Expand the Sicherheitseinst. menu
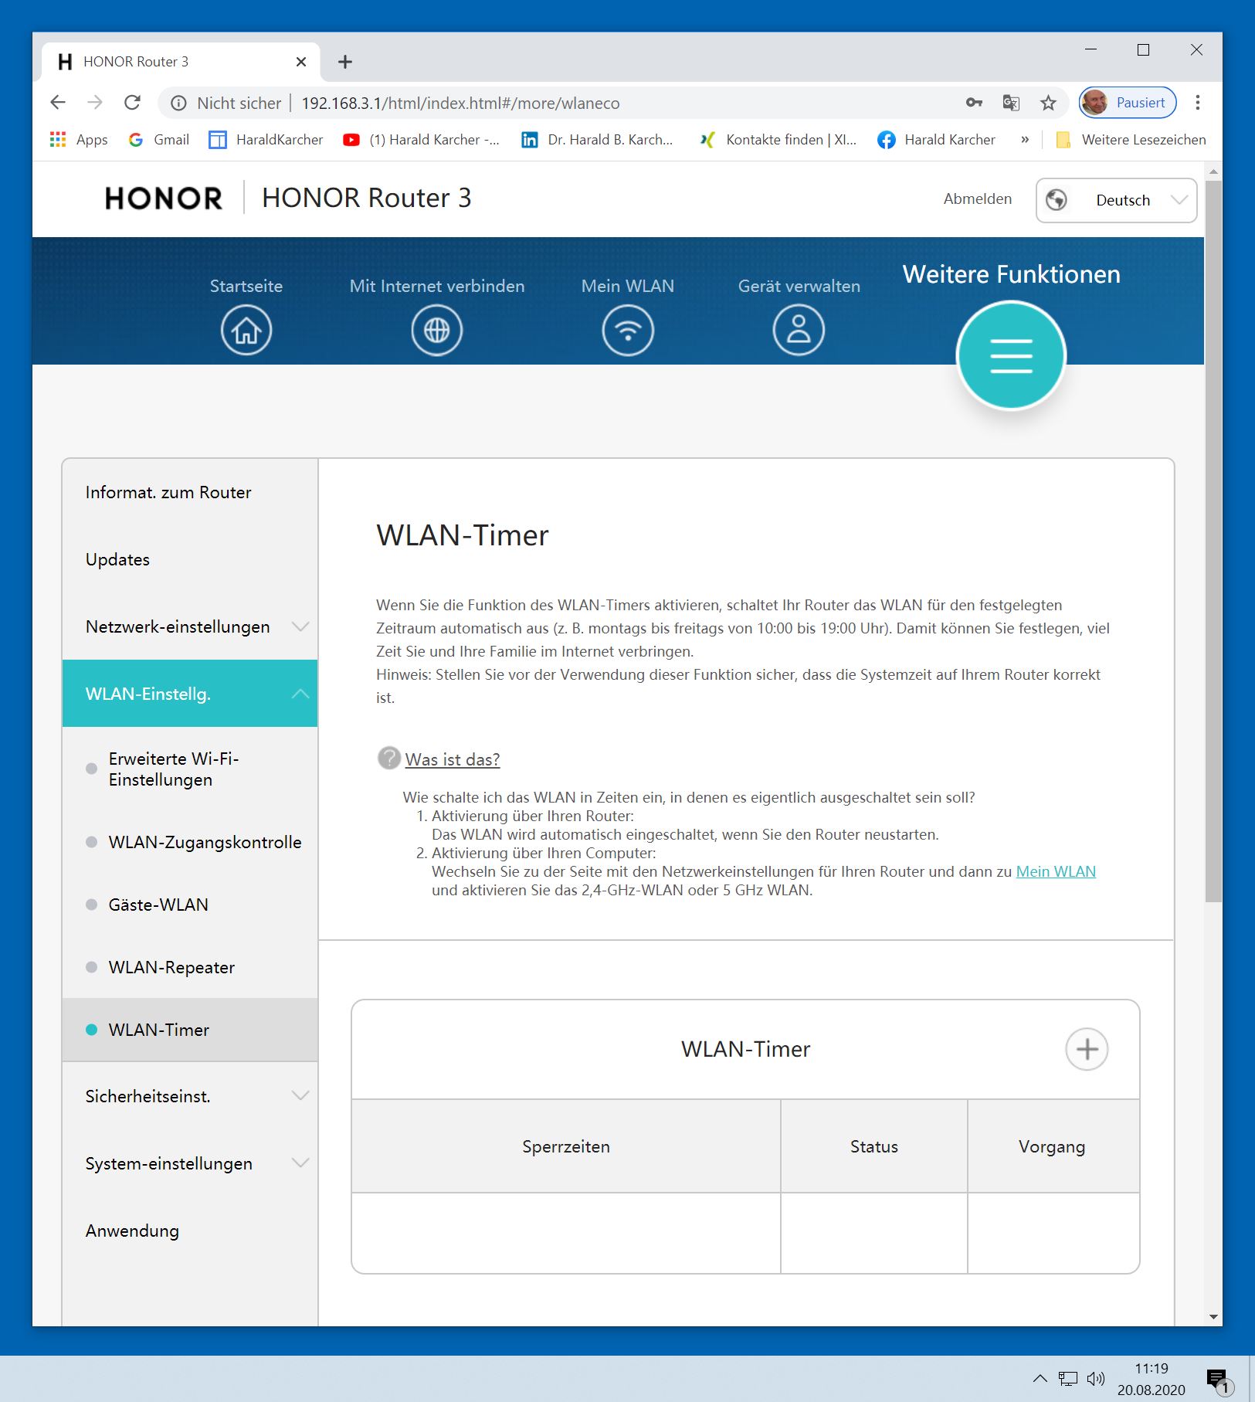 pos(190,1096)
